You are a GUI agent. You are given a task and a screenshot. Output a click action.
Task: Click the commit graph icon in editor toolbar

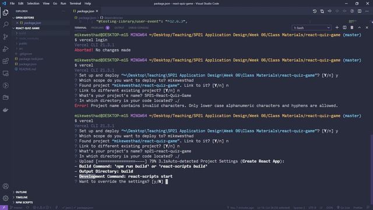(329, 11)
